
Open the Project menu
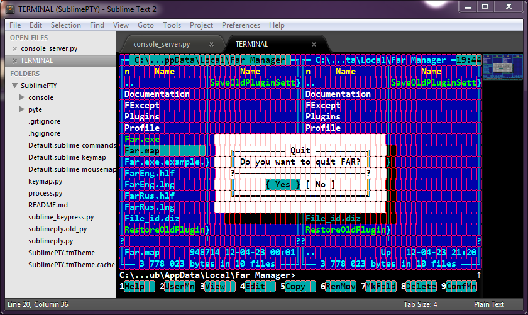[201, 25]
